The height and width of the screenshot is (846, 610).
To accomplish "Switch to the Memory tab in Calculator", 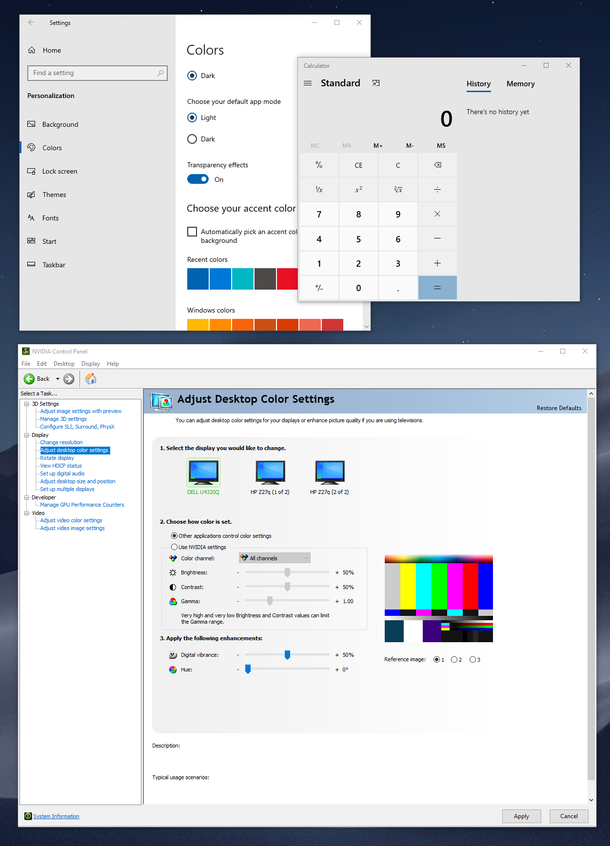I will (x=520, y=84).
